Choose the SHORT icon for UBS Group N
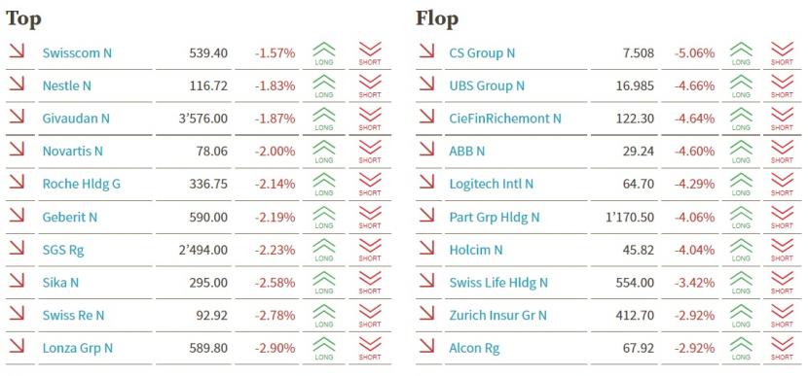The image size is (808, 376). (783, 86)
